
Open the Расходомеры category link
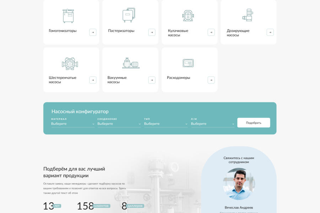(x=178, y=78)
